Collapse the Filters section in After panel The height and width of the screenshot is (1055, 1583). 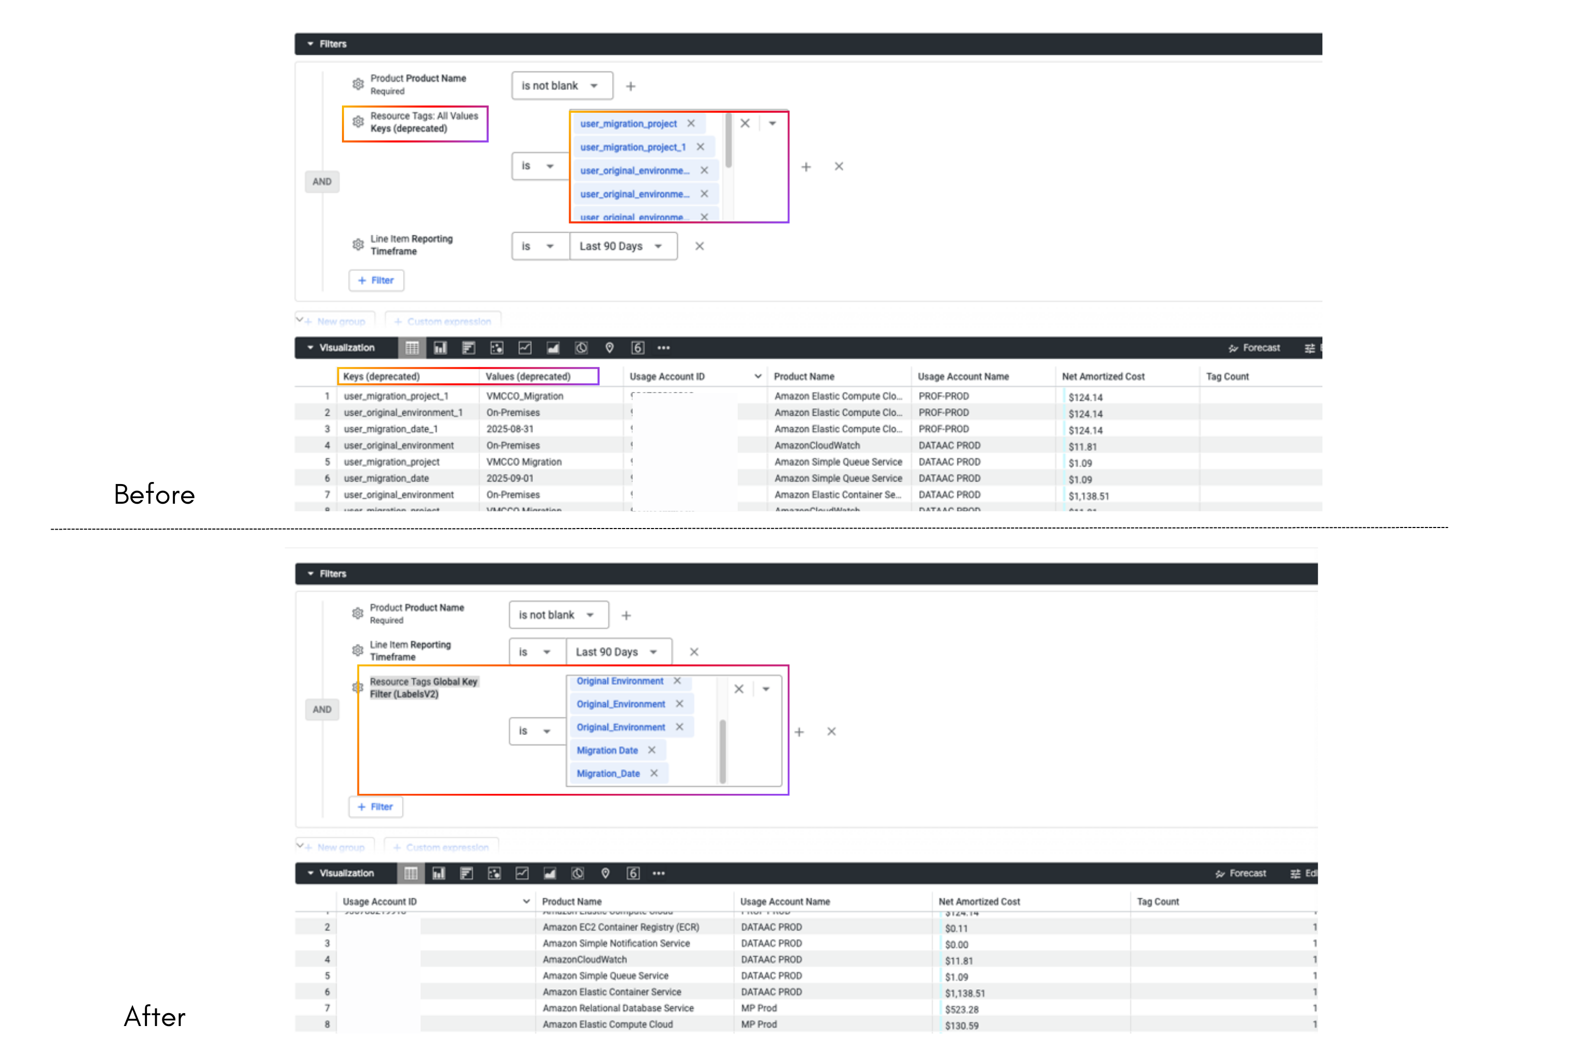(310, 574)
